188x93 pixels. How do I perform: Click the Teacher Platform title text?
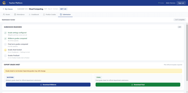[16, 3]
